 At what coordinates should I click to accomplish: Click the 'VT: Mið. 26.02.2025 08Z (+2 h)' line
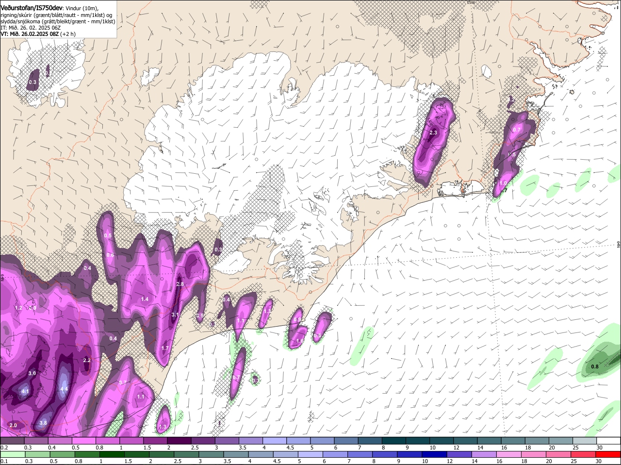(x=38, y=34)
